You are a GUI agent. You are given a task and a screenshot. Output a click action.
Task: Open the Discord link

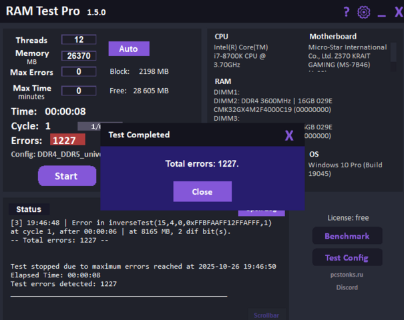347,287
